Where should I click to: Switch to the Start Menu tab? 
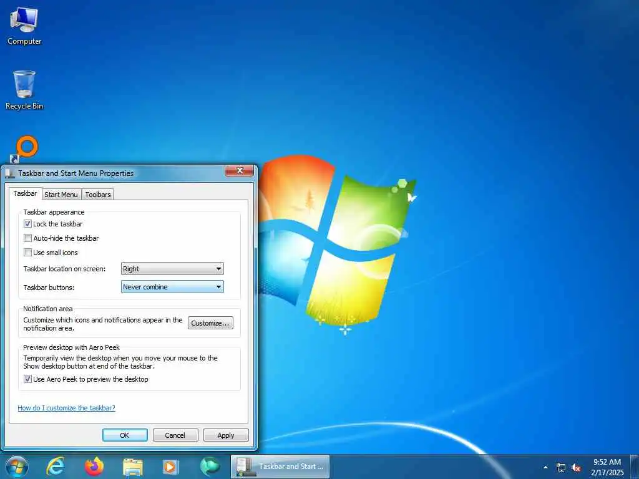pyautogui.click(x=61, y=195)
